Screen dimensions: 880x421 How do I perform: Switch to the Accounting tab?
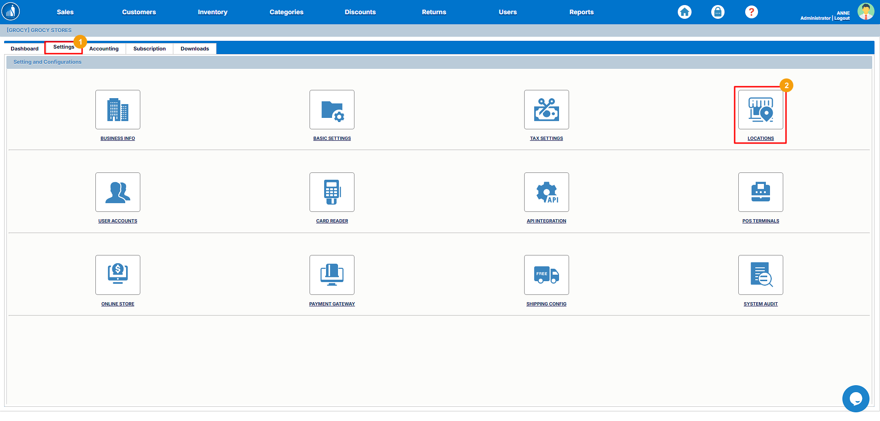(104, 49)
